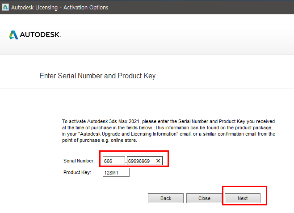Image resolution: width=294 pixels, height=213 pixels.
Task: Click the Autodesk triangle logo mark
Action: (14, 34)
